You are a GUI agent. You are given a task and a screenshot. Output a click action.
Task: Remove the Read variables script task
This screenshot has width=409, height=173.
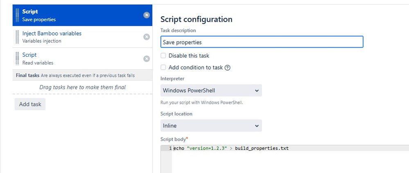(x=147, y=59)
